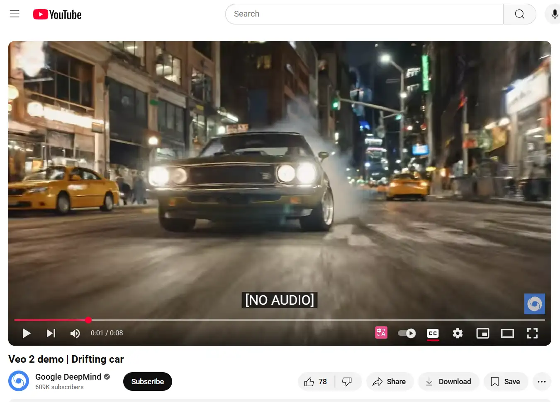Image resolution: width=560 pixels, height=402 pixels.
Task: Open the hamburger guide menu
Action: [15, 14]
